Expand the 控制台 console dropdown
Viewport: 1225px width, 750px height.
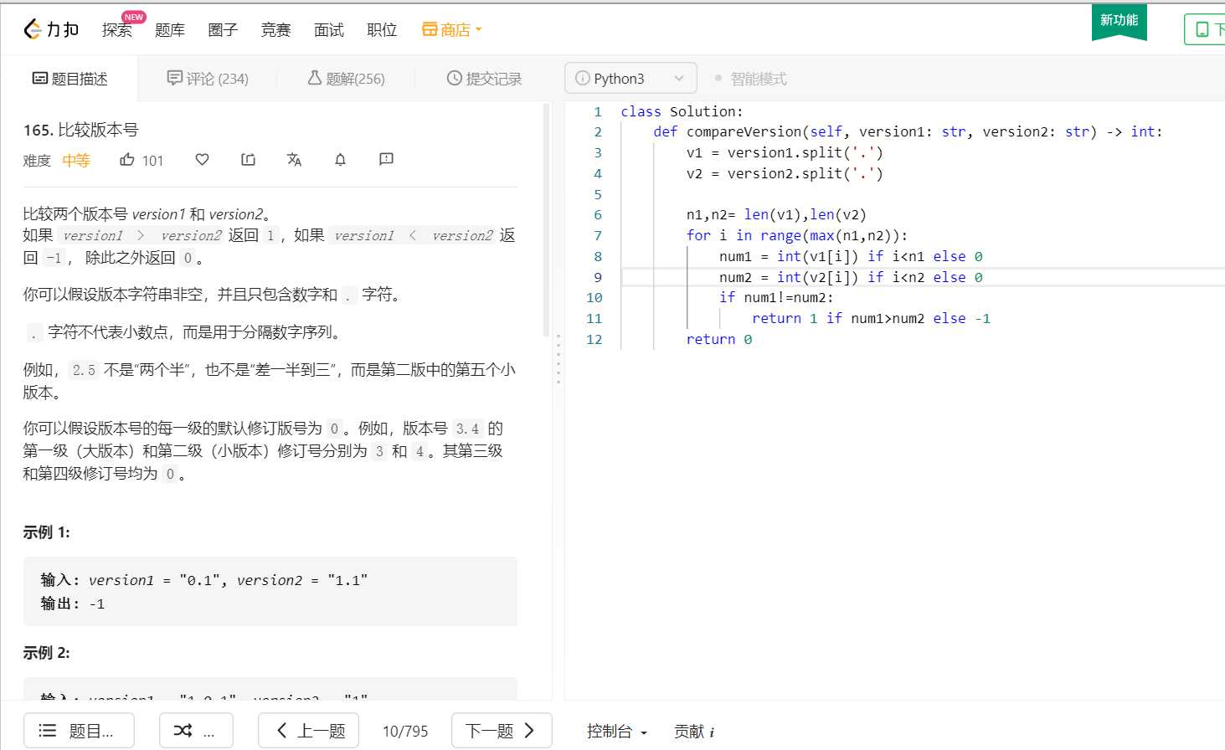click(617, 732)
